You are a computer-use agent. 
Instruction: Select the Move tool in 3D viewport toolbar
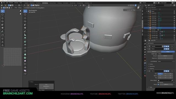(x=25, y=18)
